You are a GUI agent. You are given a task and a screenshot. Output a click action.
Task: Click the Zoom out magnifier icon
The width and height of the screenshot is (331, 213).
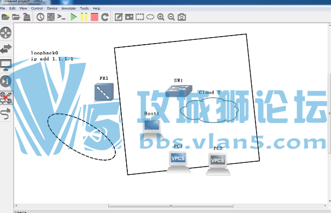[171, 17]
